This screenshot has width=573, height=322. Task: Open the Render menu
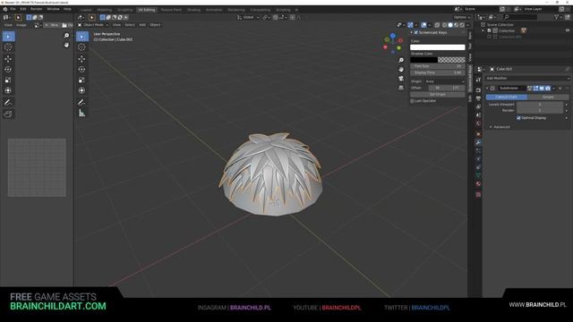coord(36,9)
